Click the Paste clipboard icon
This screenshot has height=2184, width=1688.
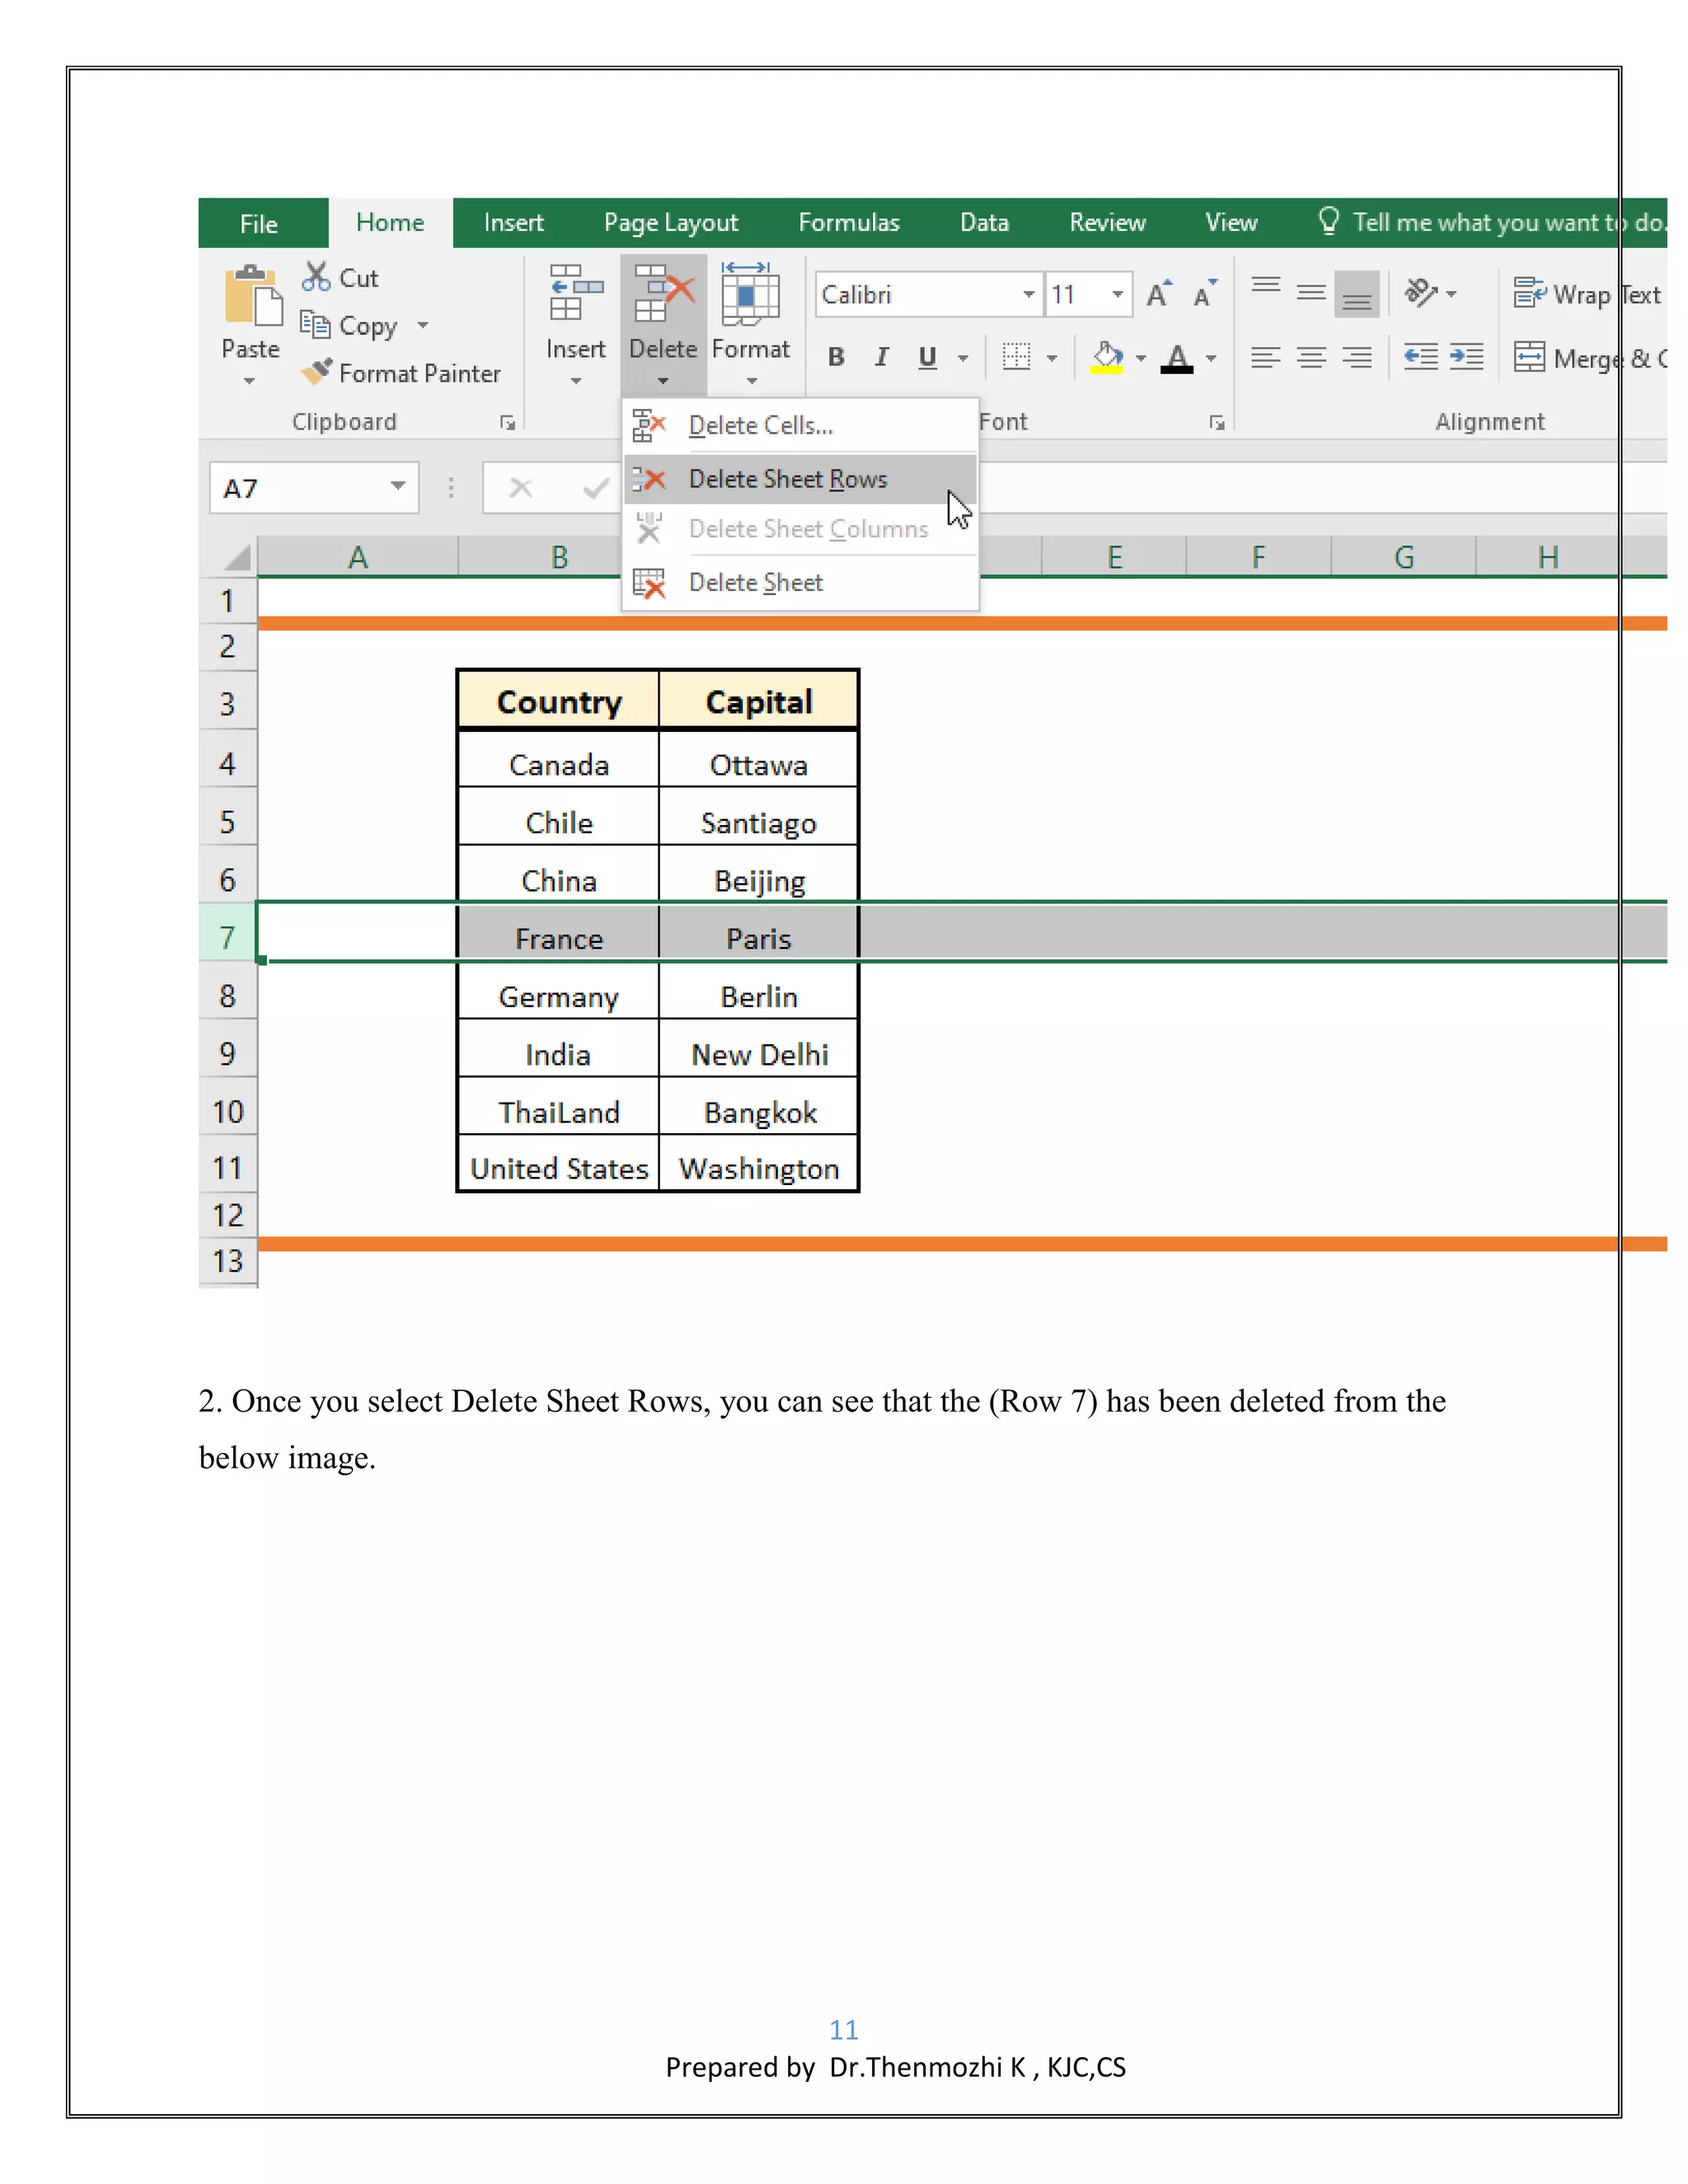[252, 296]
